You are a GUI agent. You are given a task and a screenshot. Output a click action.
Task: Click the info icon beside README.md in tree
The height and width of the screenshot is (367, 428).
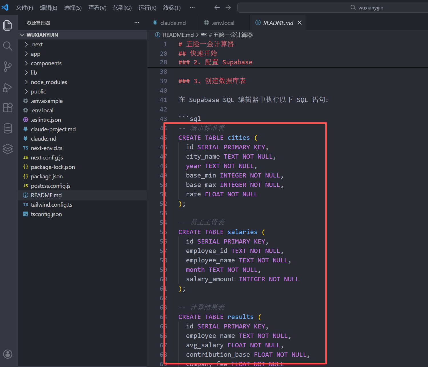point(26,195)
